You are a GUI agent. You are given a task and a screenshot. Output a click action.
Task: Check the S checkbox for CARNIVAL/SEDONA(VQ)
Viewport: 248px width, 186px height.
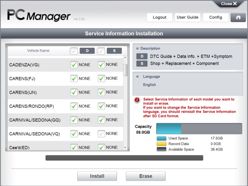[x=101, y=134]
